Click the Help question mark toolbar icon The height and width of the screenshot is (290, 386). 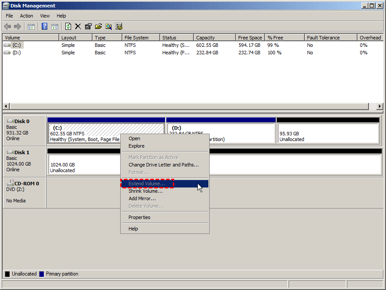[44, 27]
